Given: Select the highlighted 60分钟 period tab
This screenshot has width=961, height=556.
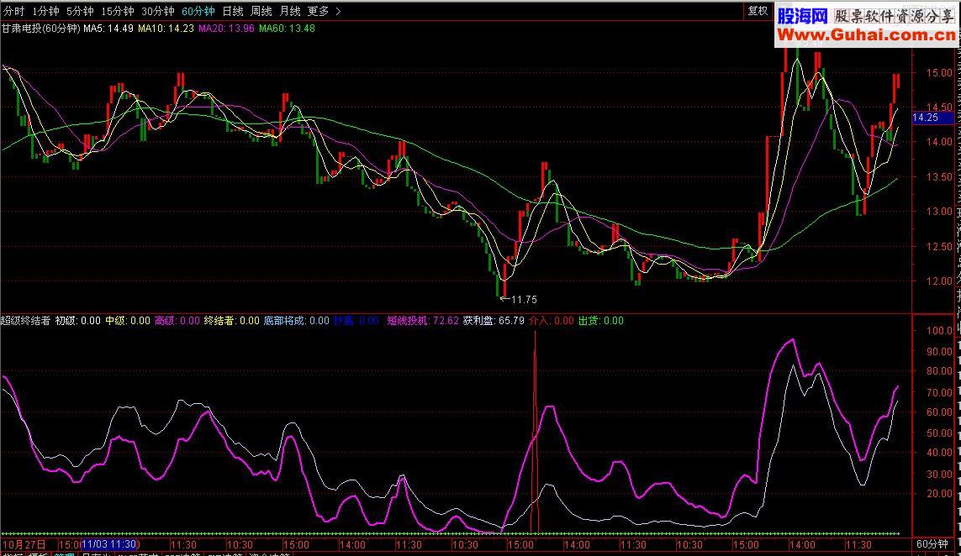Looking at the screenshot, I should click(x=198, y=11).
